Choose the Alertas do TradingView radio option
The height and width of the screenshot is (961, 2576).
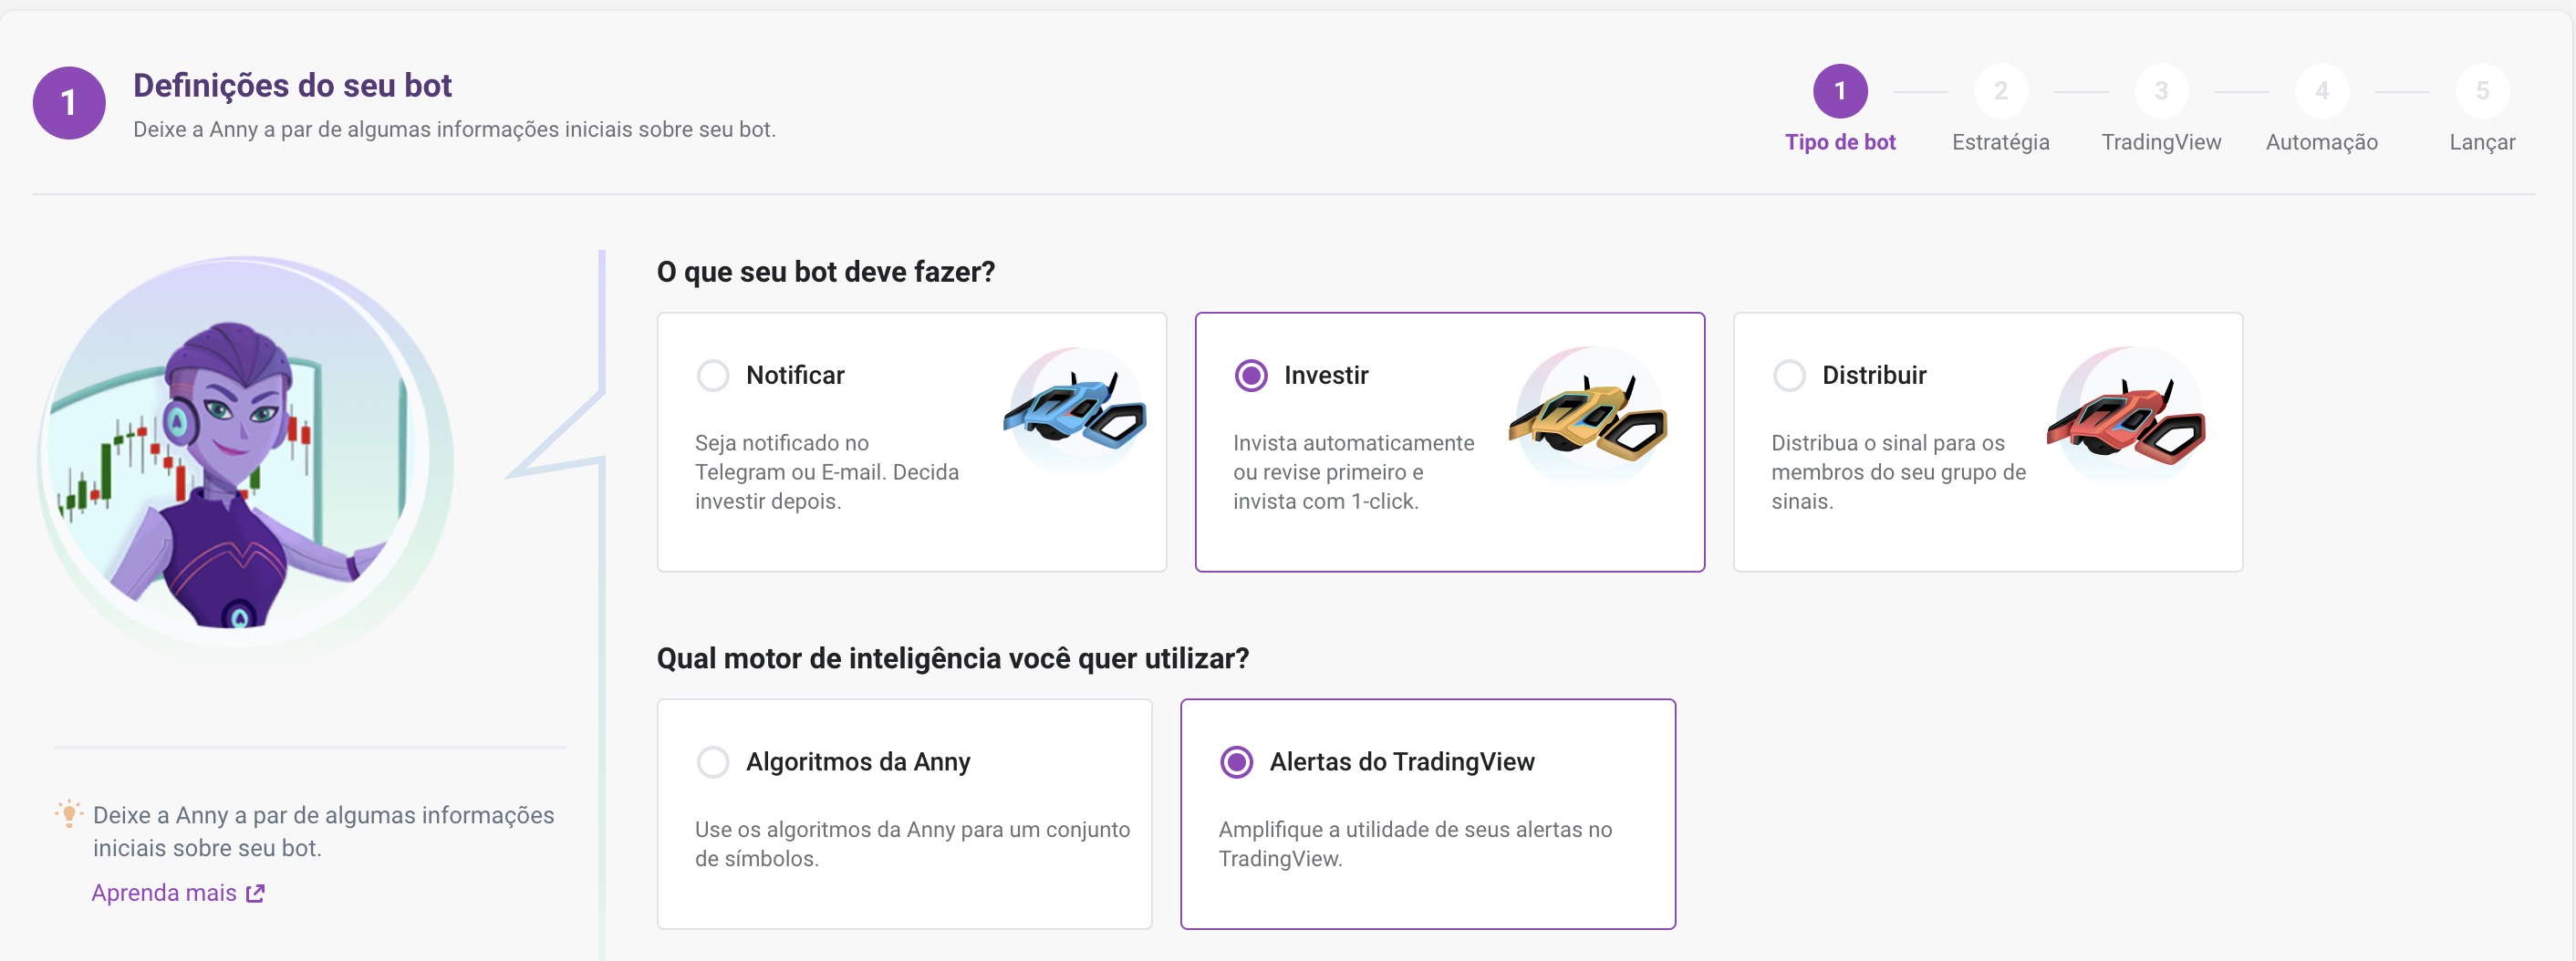(1237, 762)
